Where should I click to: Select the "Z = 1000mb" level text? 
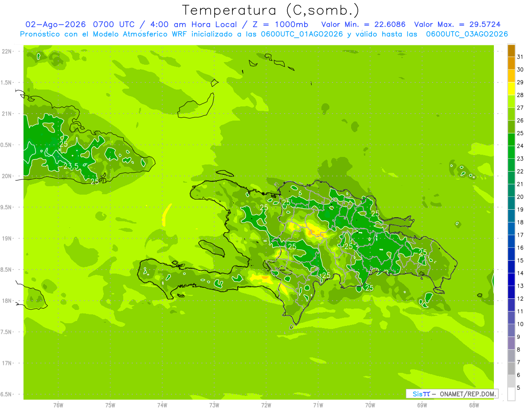coord(282,24)
